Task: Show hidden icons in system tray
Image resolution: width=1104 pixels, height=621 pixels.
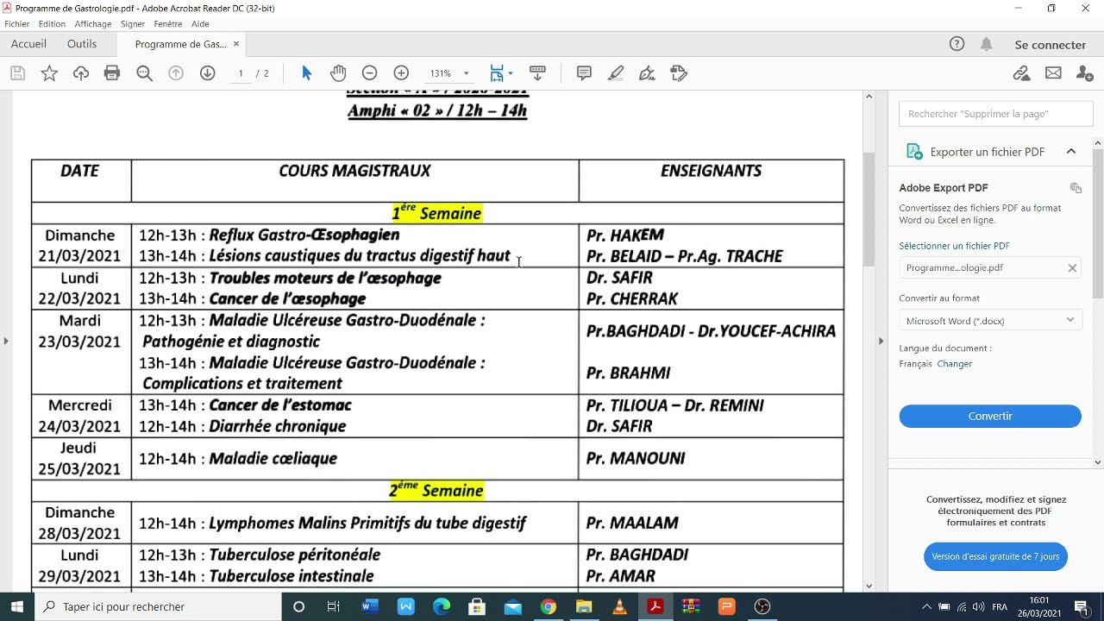Action: click(x=926, y=607)
